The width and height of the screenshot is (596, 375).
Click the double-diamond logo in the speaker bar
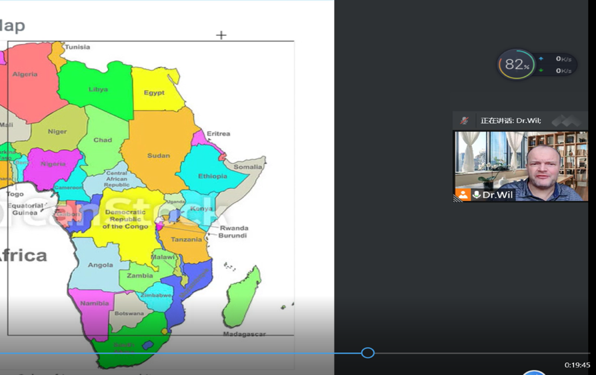click(565, 121)
